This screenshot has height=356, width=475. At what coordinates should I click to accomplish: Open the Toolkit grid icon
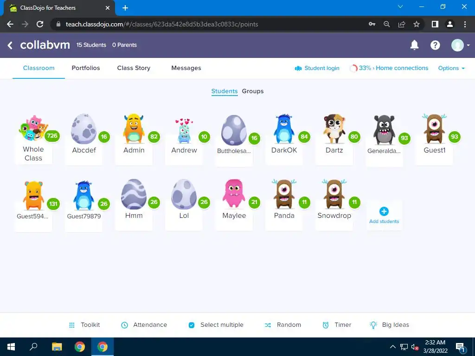tap(72, 325)
